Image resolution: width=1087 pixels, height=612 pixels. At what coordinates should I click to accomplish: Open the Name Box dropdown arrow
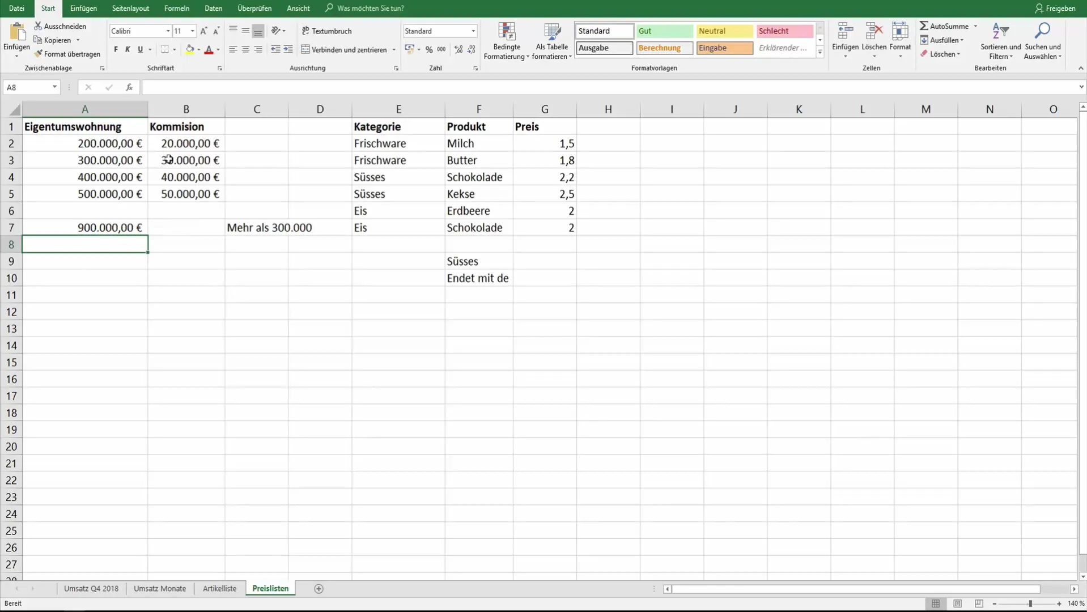[x=54, y=87]
